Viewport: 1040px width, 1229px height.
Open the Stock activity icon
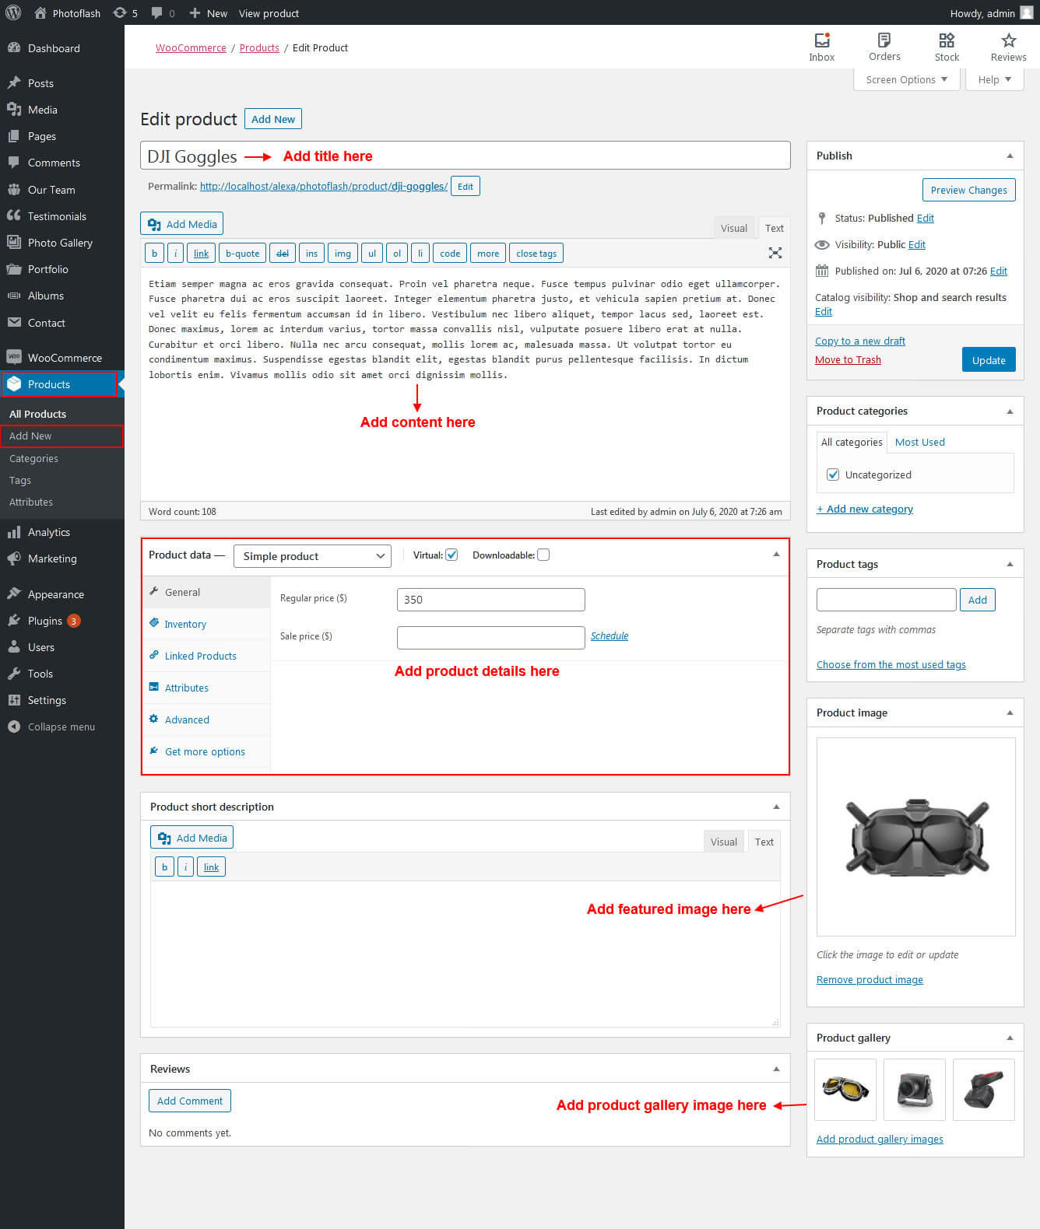[x=947, y=47]
